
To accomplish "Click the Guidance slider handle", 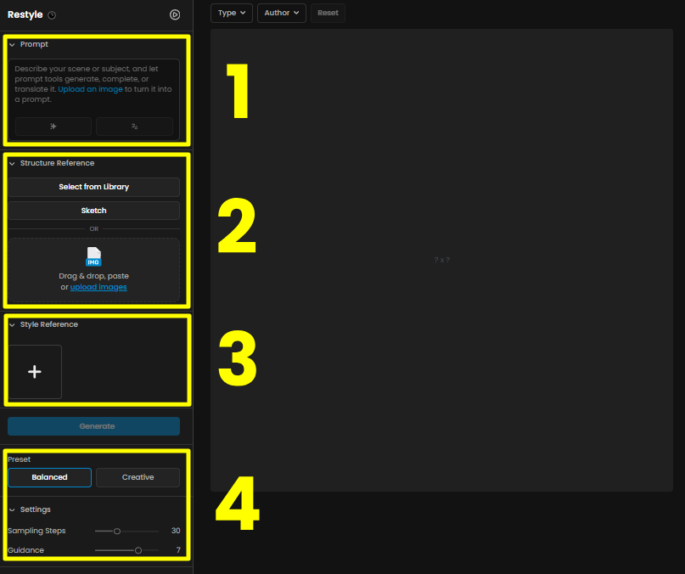I will click(x=138, y=550).
